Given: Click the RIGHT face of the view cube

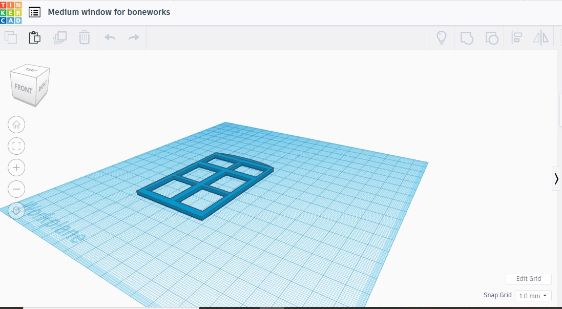Looking at the screenshot, I should [43, 86].
